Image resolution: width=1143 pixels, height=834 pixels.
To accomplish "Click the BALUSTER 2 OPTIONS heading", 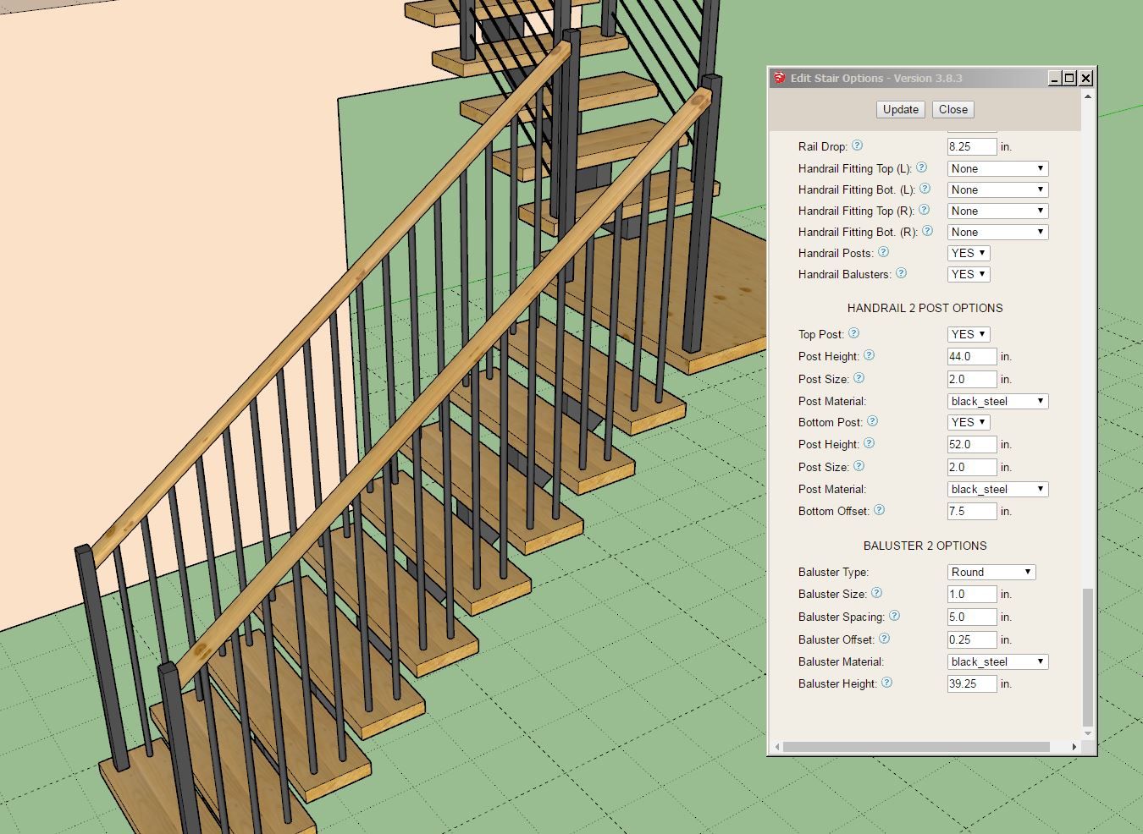I will pos(925,546).
